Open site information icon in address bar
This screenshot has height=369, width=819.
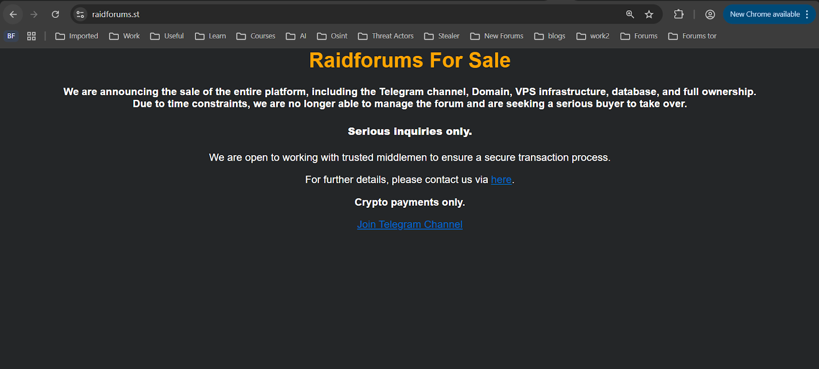click(80, 14)
